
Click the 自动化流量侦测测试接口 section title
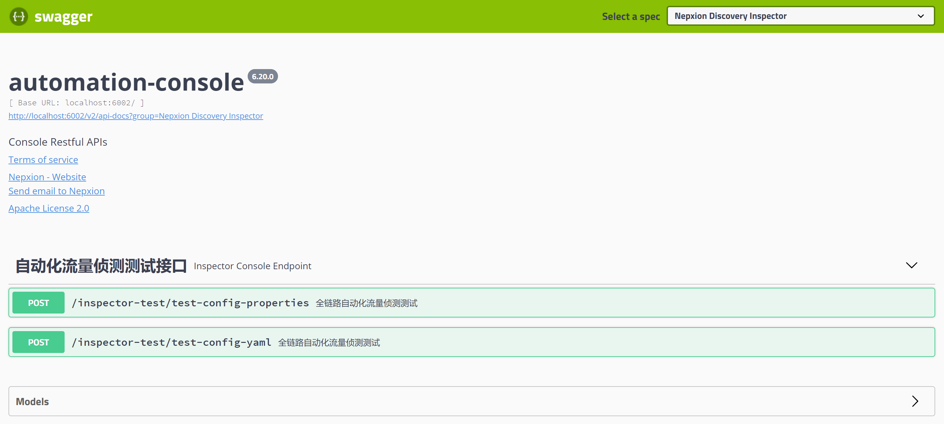(x=101, y=266)
